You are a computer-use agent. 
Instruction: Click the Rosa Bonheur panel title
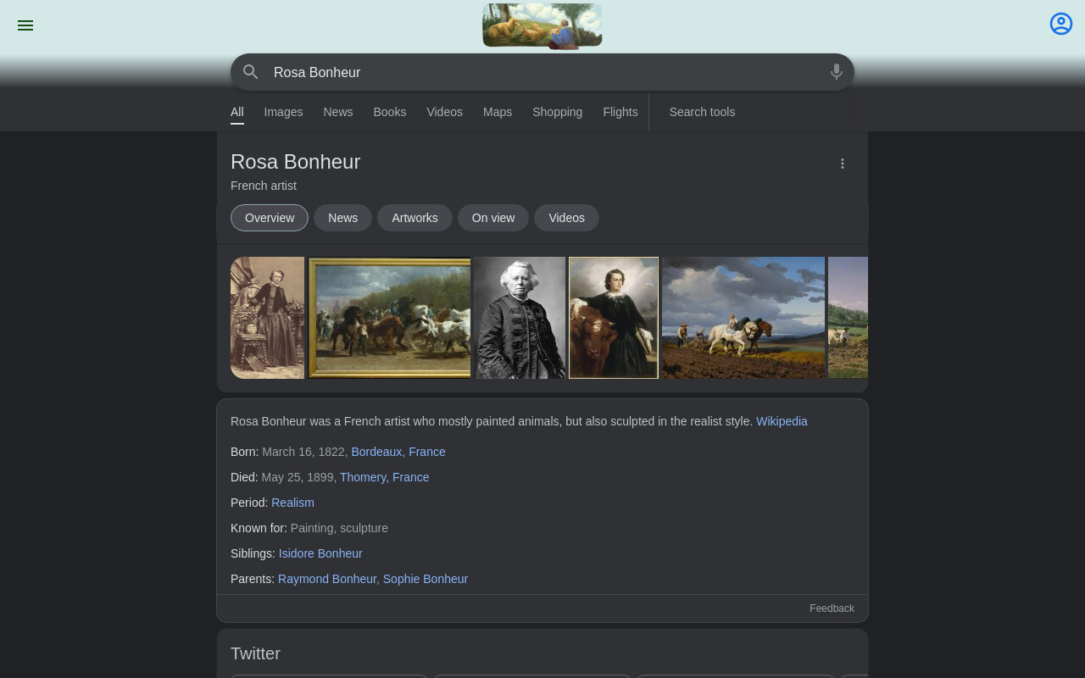click(295, 162)
